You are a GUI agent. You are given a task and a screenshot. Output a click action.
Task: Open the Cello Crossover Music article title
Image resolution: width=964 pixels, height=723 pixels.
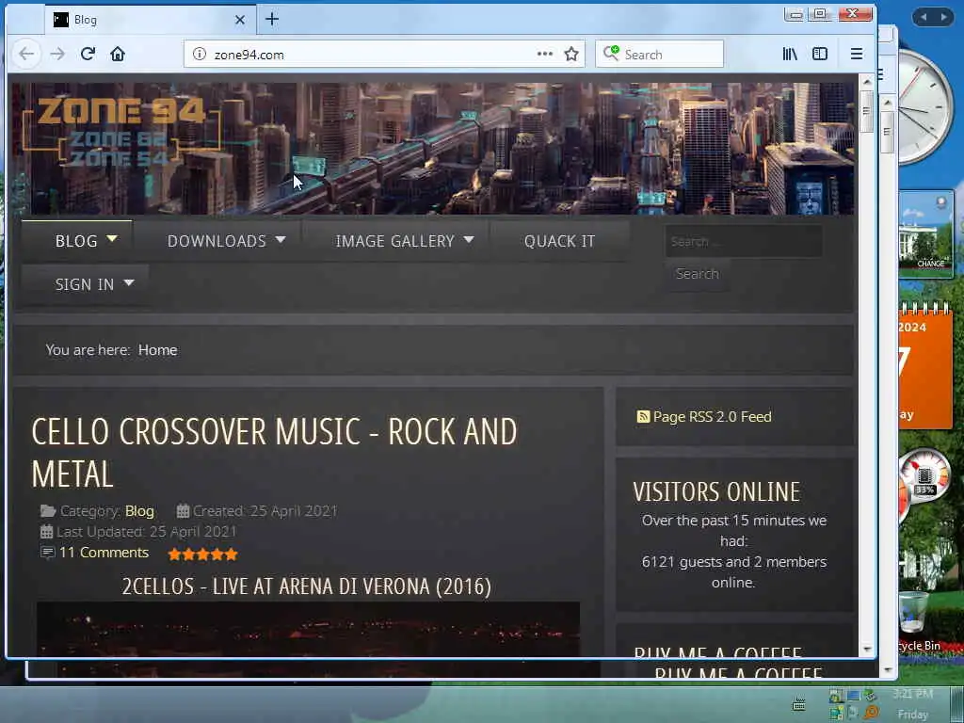pyautogui.click(x=274, y=453)
